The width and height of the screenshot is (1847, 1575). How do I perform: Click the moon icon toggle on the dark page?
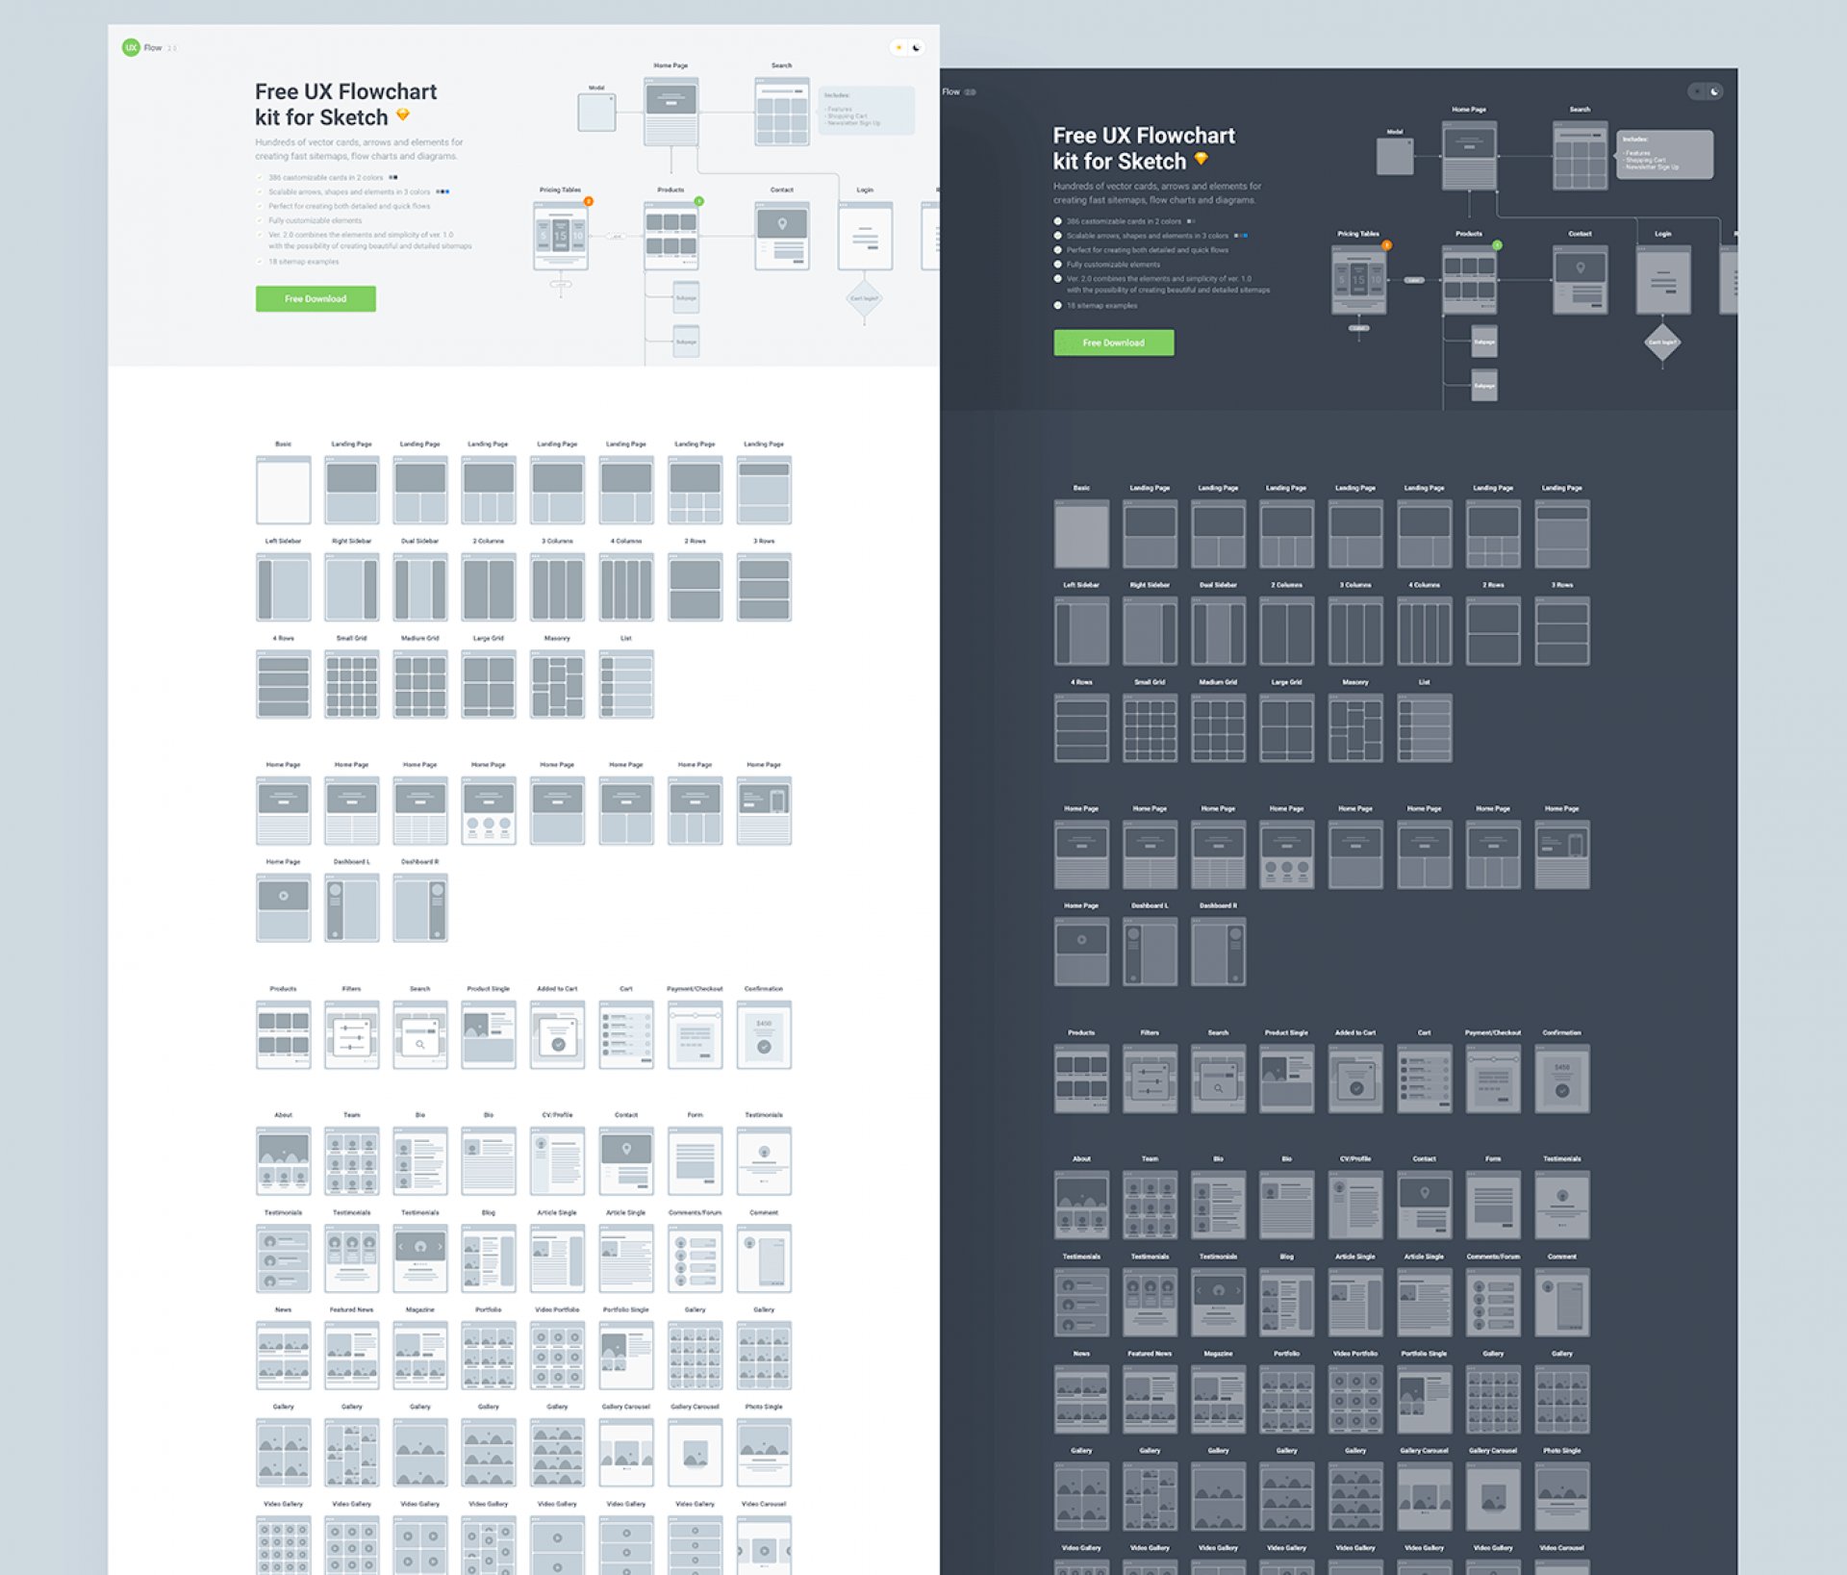point(1714,91)
